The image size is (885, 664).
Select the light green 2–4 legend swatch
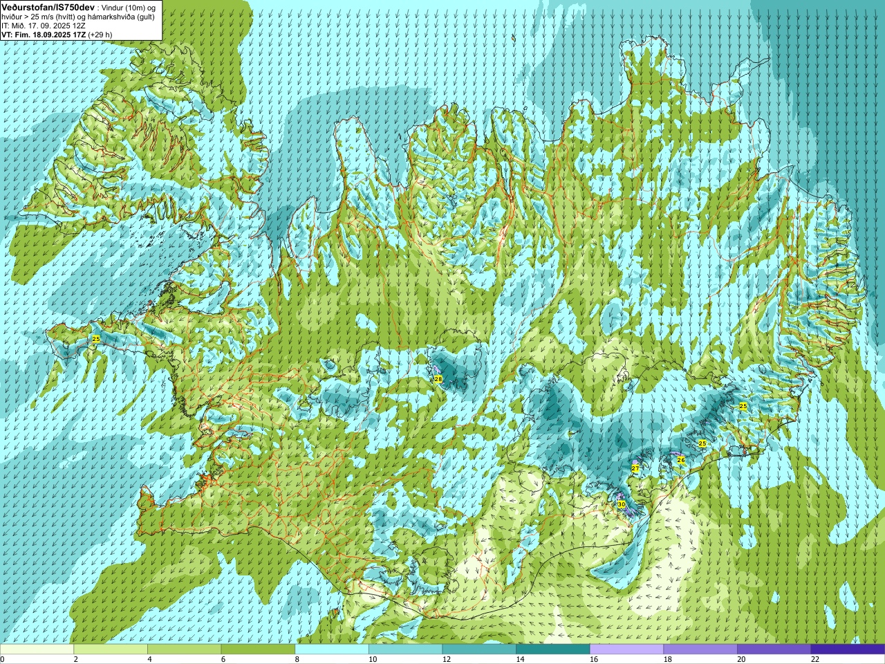click(111, 649)
